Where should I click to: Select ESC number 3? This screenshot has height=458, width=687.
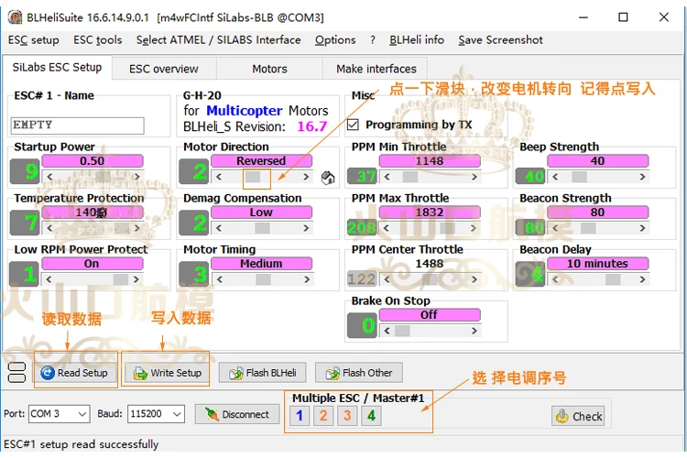(x=347, y=415)
